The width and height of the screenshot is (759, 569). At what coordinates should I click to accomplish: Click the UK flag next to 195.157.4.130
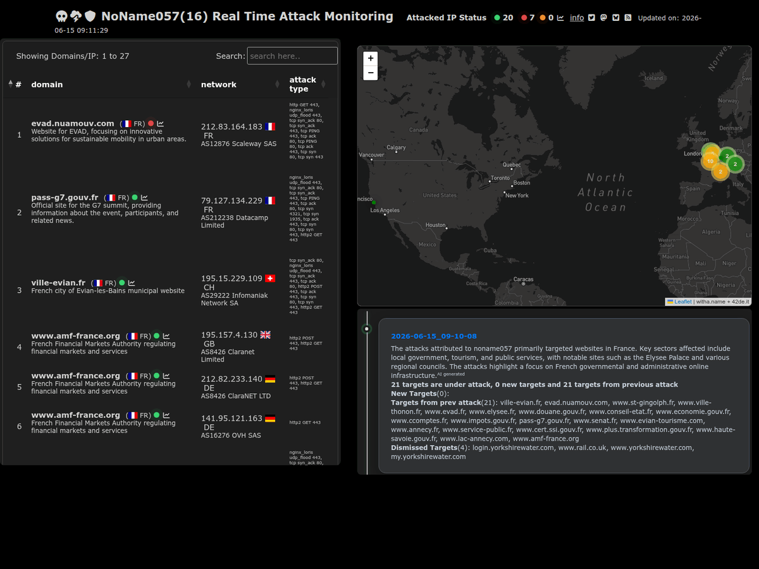tap(265, 334)
